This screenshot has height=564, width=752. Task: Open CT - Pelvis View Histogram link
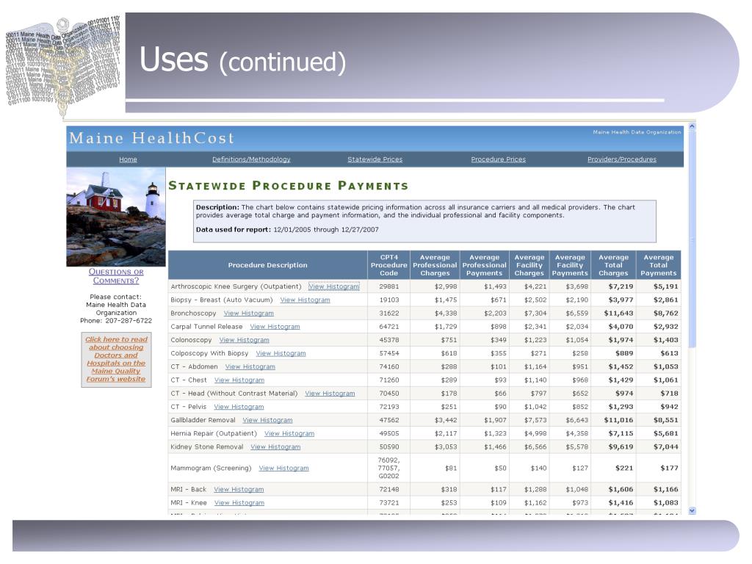239,407
